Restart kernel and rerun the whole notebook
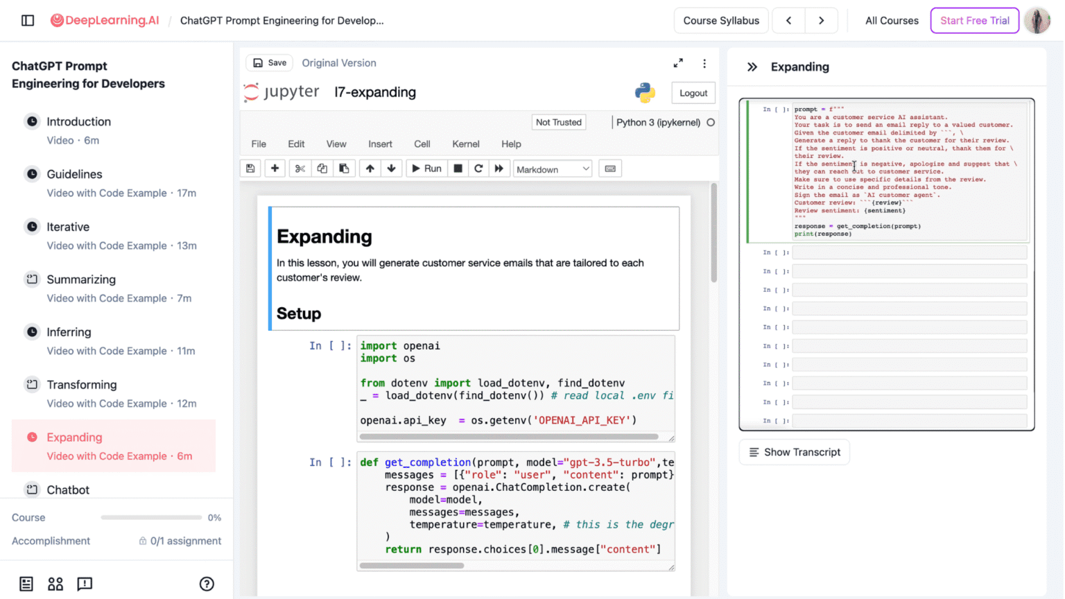The image size is (1065, 599). pyautogui.click(x=499, y=168)
